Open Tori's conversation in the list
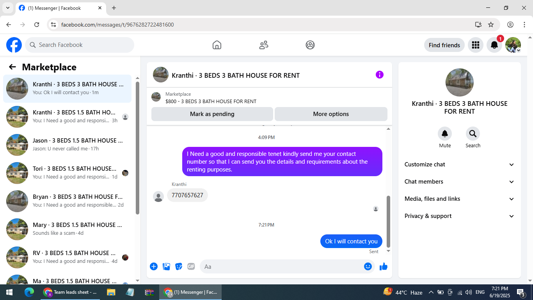 point(67,173)
